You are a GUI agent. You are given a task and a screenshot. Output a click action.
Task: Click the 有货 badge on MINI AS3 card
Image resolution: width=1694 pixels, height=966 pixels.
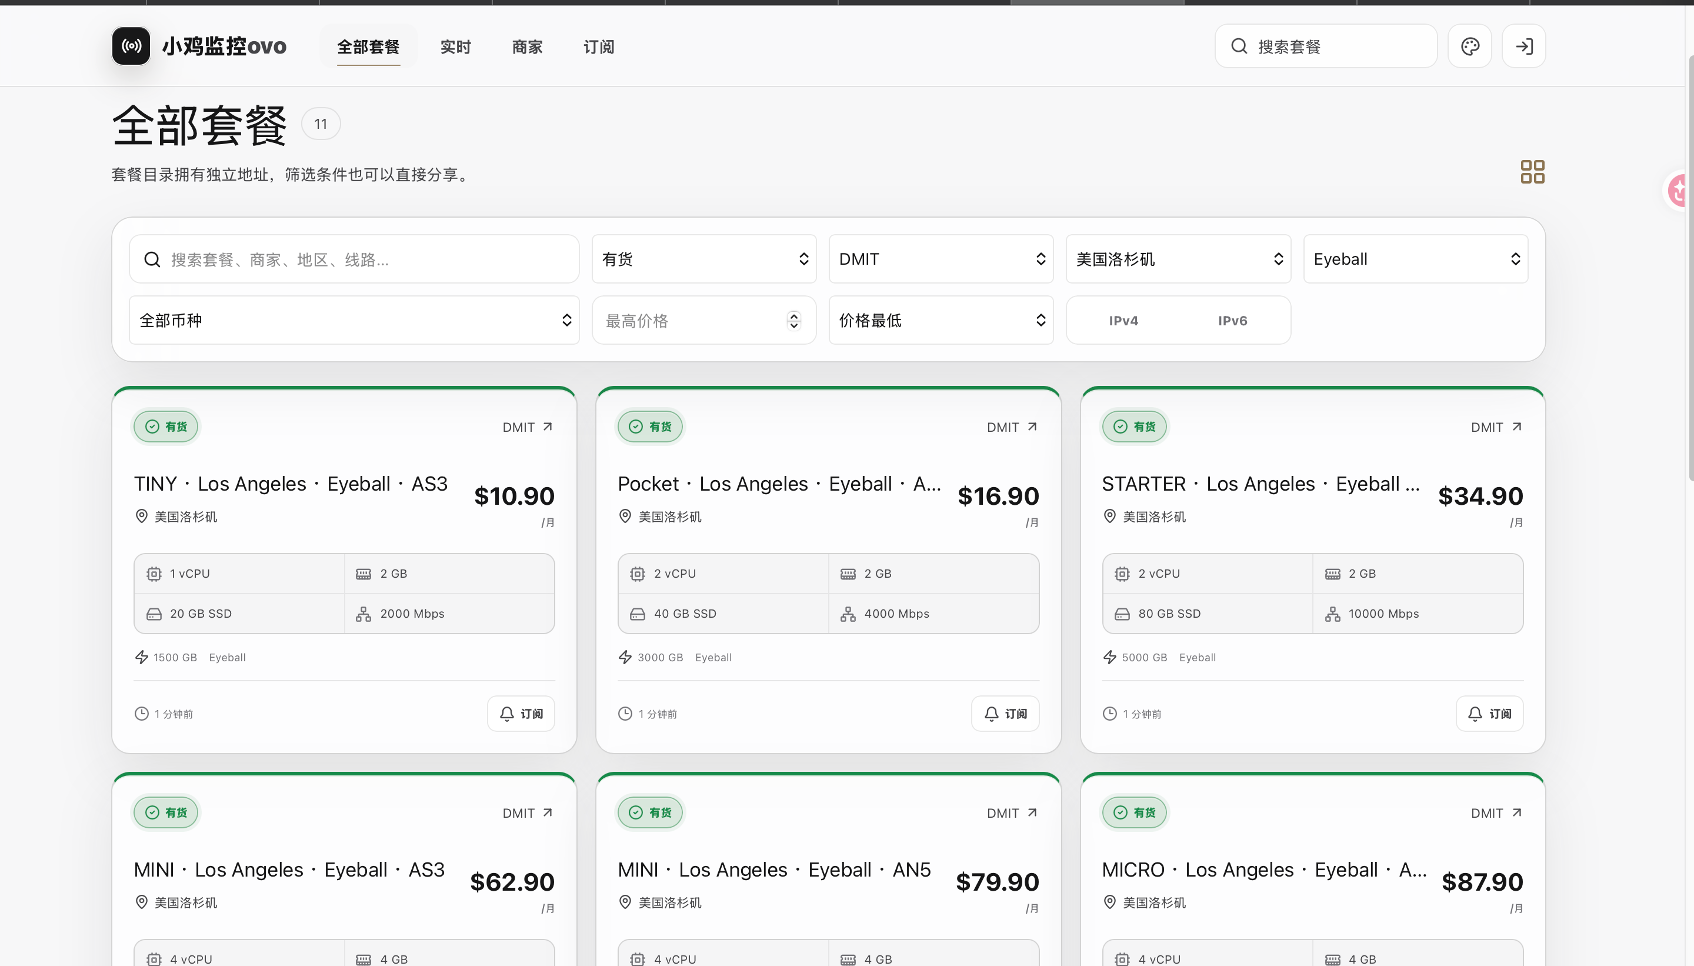click(166, 812)
